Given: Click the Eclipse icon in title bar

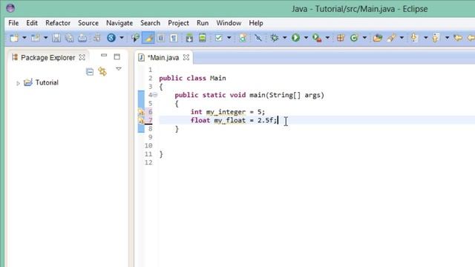Looking at the screenshot, I should coord(10,8).
